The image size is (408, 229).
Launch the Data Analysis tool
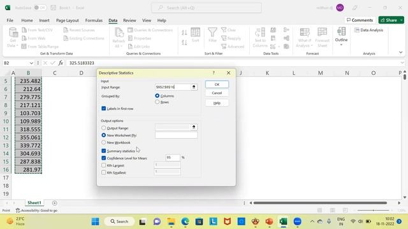pyautogui.click(x=368, y=30)
